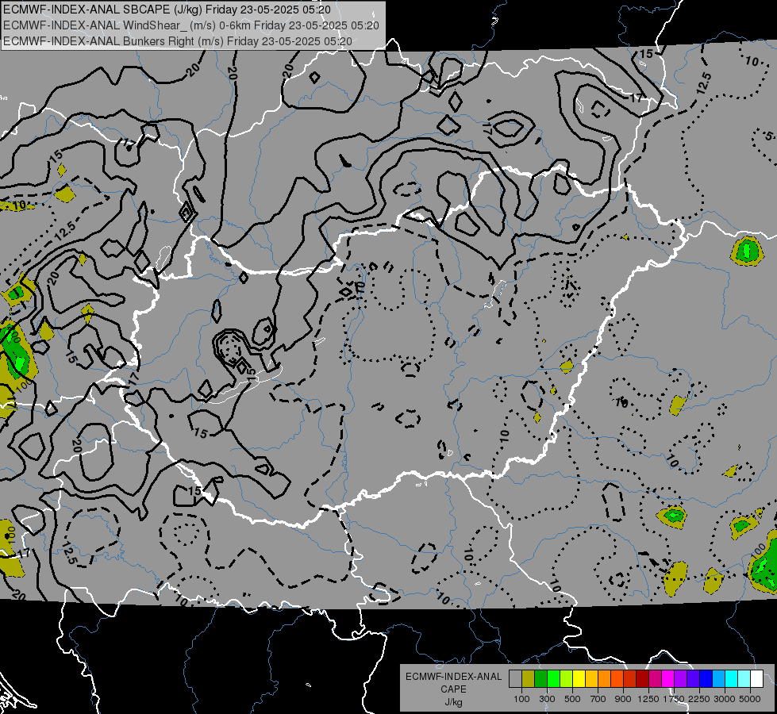
Task: Click the WindShear_ 0-6km title line
Action: click(x=191, y=25)
